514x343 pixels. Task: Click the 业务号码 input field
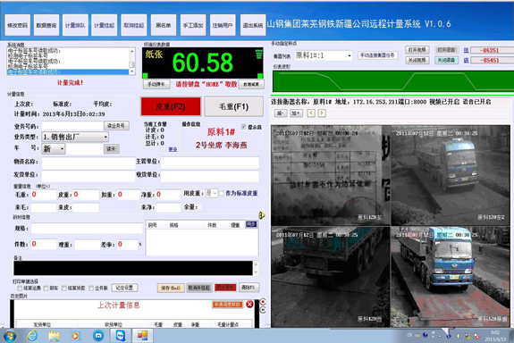pos(72,126)
